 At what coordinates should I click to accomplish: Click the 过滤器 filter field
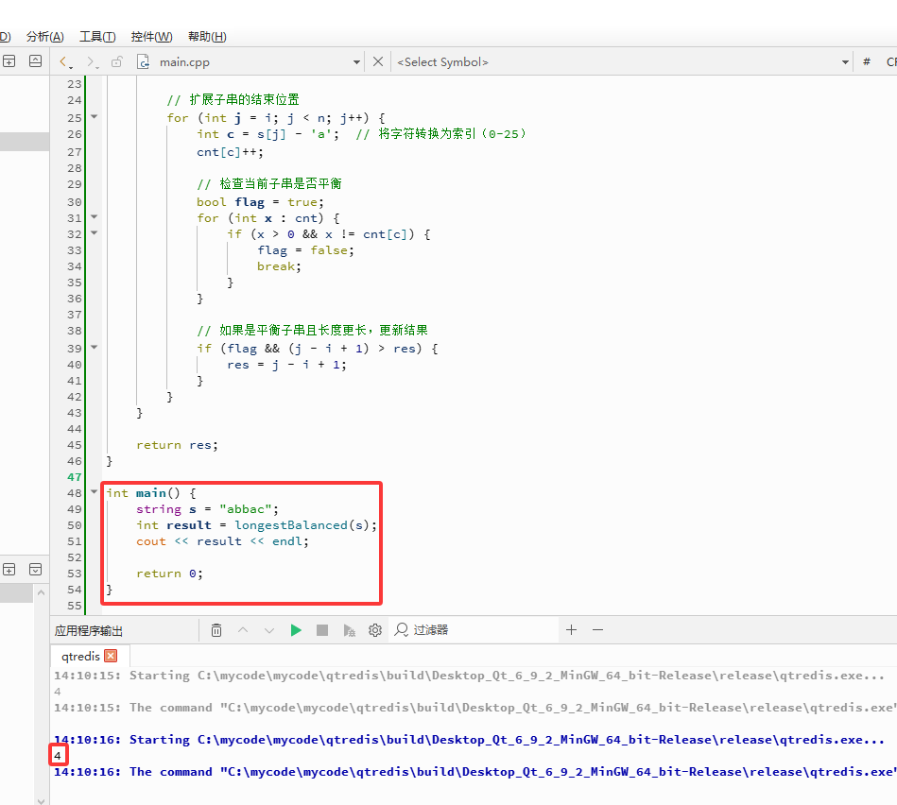point(474,630)
